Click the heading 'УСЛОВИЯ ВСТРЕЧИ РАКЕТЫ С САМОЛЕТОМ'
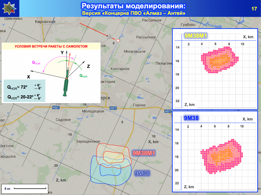 pos(51,46)
